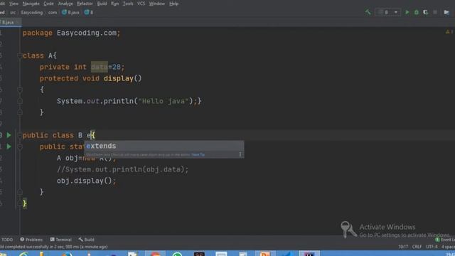
Task: Open the VCS menu
Action: (x=141, y=4)
